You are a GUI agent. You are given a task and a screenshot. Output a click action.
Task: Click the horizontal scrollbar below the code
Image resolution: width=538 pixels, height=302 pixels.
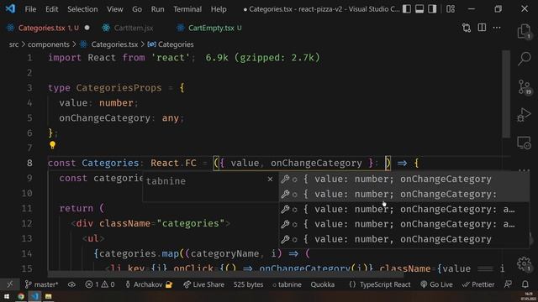(x=225, y=274)
